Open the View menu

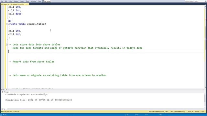[11, 1]
